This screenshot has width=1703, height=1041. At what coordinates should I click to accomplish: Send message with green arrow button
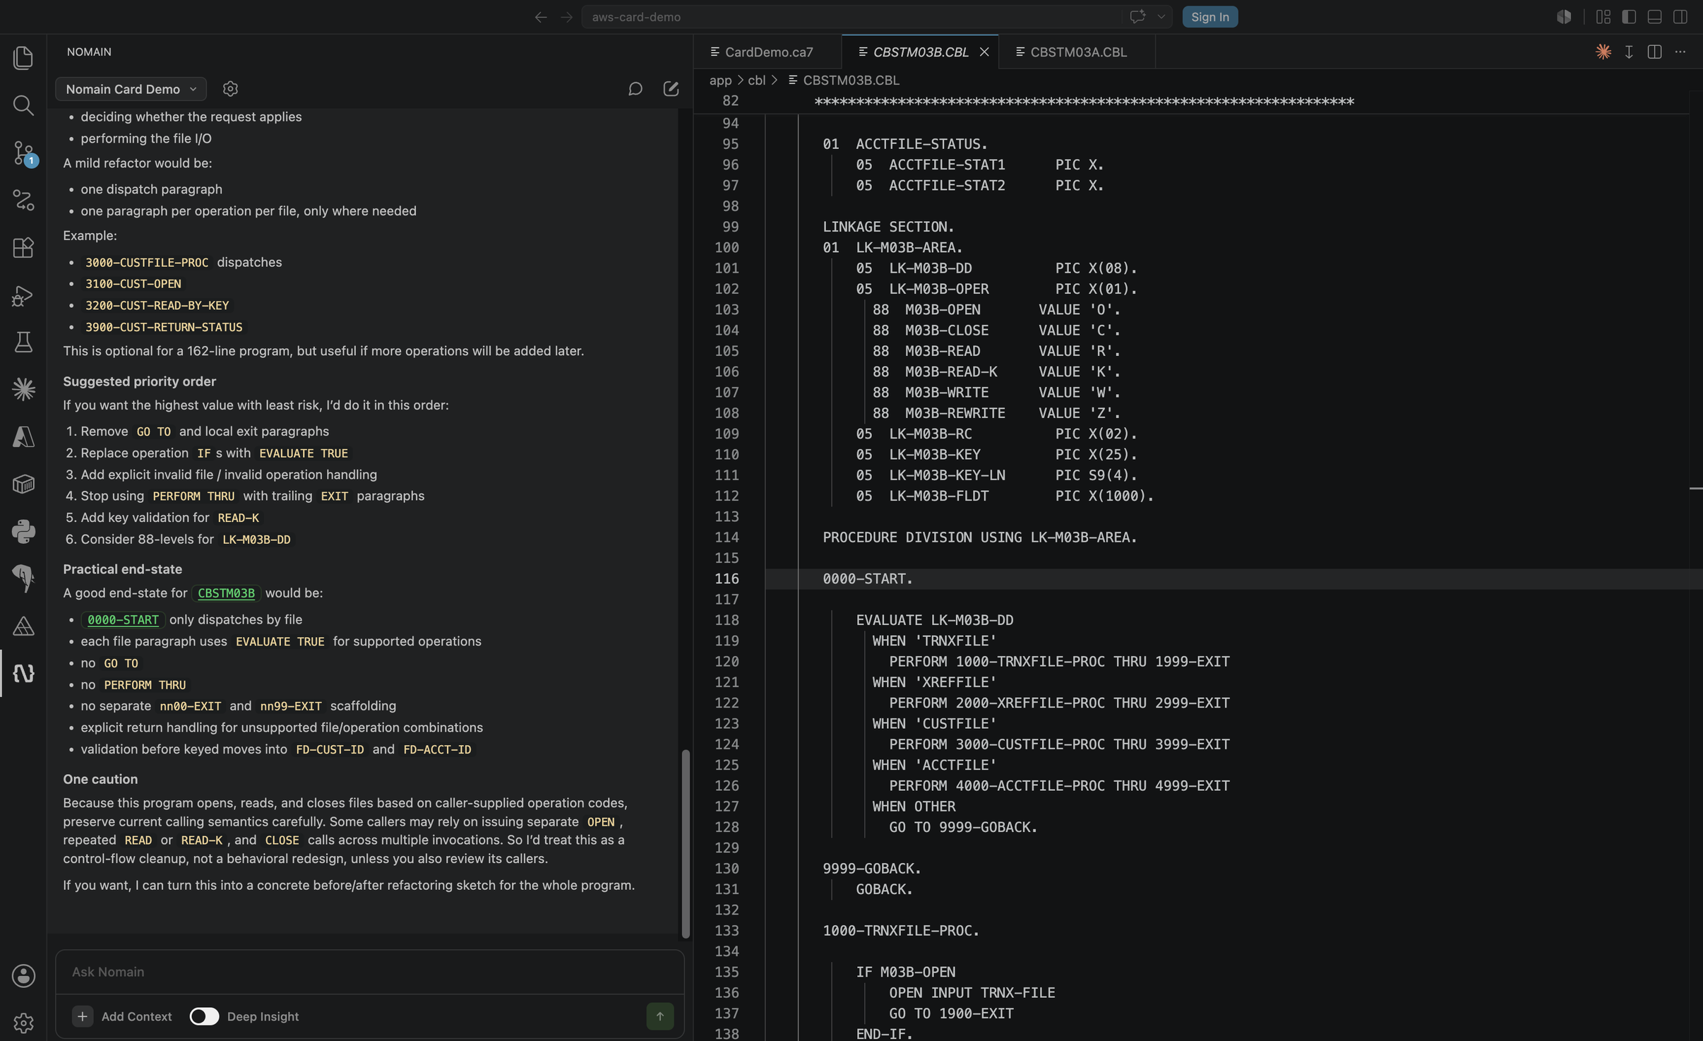[x=659, y=1016]
